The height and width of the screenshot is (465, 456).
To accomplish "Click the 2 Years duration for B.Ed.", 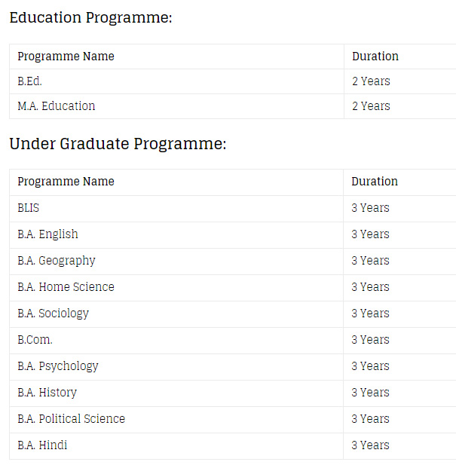I will coord(371,81).
